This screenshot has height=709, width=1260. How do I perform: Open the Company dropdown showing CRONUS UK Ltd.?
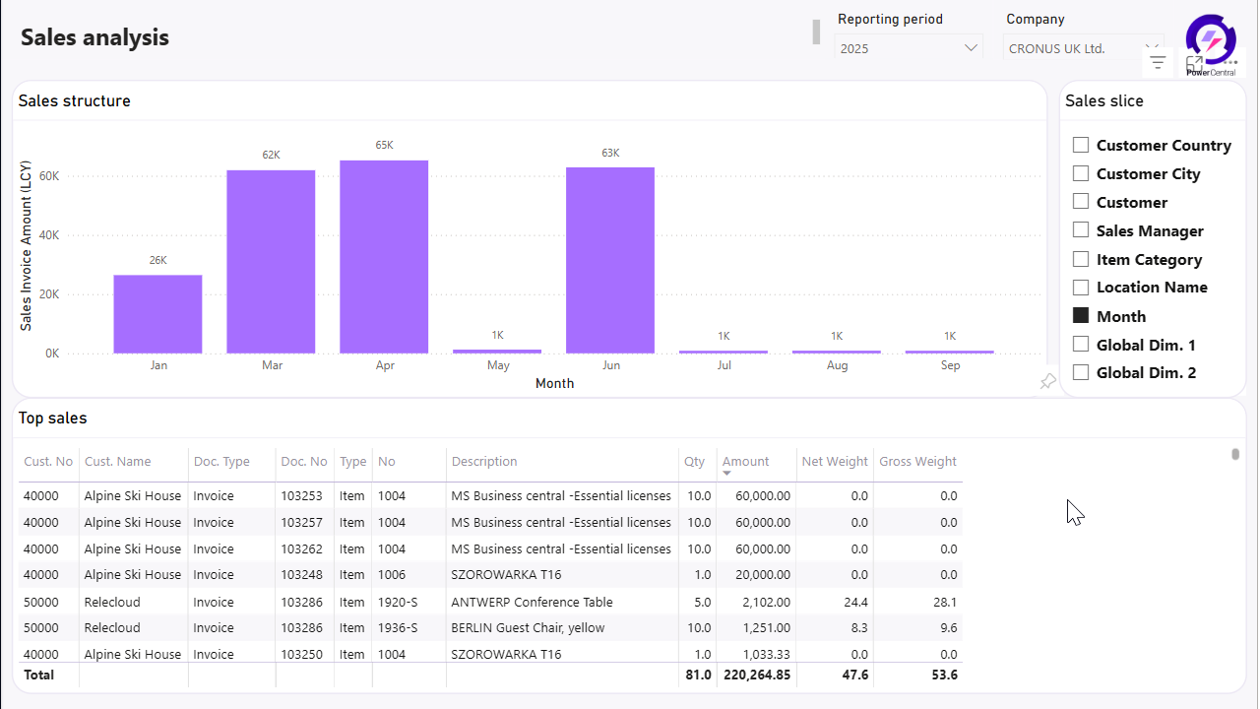click(1083, 48)
